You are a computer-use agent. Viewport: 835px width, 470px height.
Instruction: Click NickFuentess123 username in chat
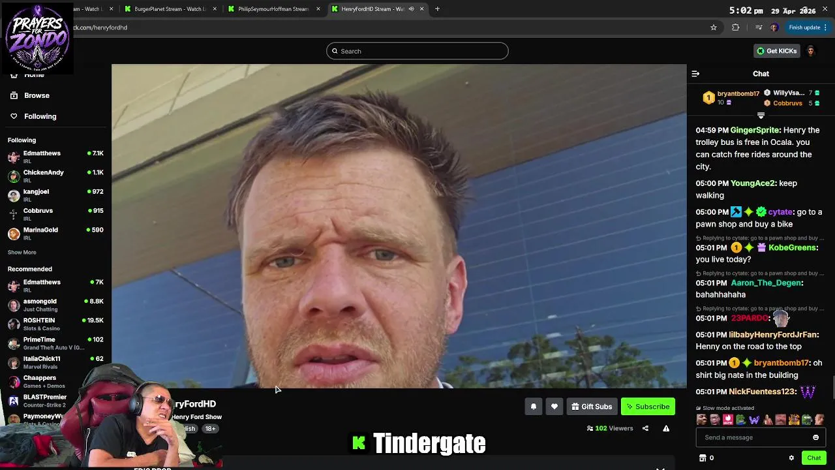[761, 392]
